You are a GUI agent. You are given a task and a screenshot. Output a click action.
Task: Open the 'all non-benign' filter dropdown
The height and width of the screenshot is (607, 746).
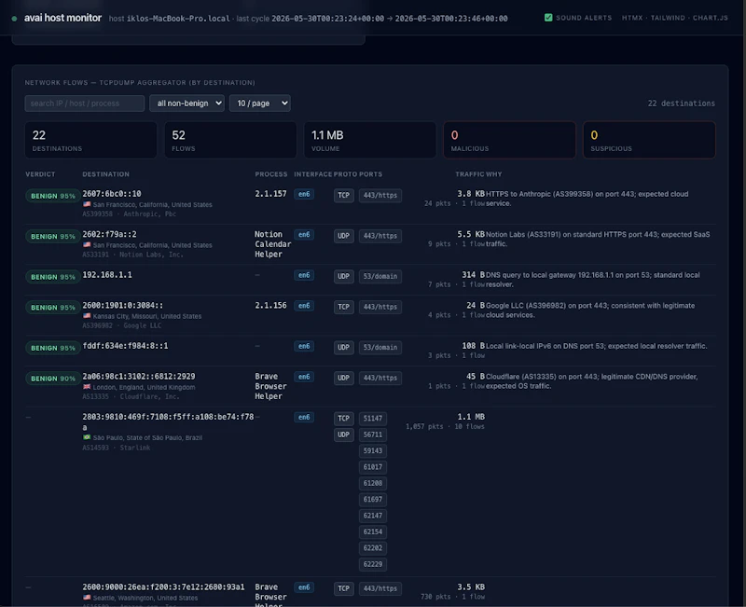coord(187,103)
